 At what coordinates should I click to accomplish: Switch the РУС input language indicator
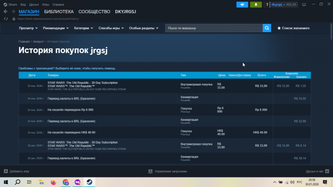pyautogui.click(x=300, y=182)
